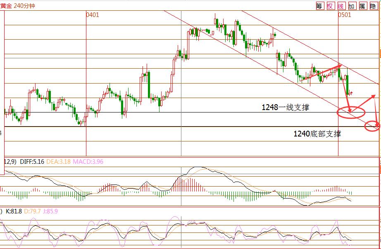The height and width of the screenshot is (249, 381).
Task: Click the 筹 chip distribution button
Action: tap(319, 6)
